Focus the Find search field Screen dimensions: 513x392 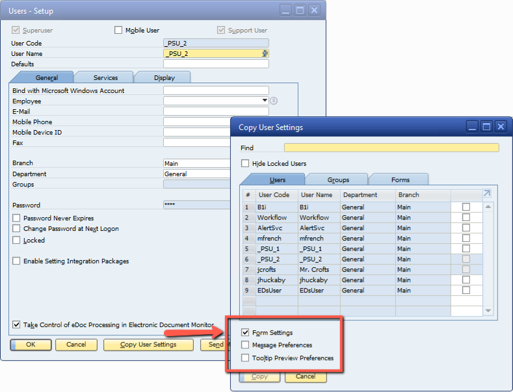[x=391, y=148]
